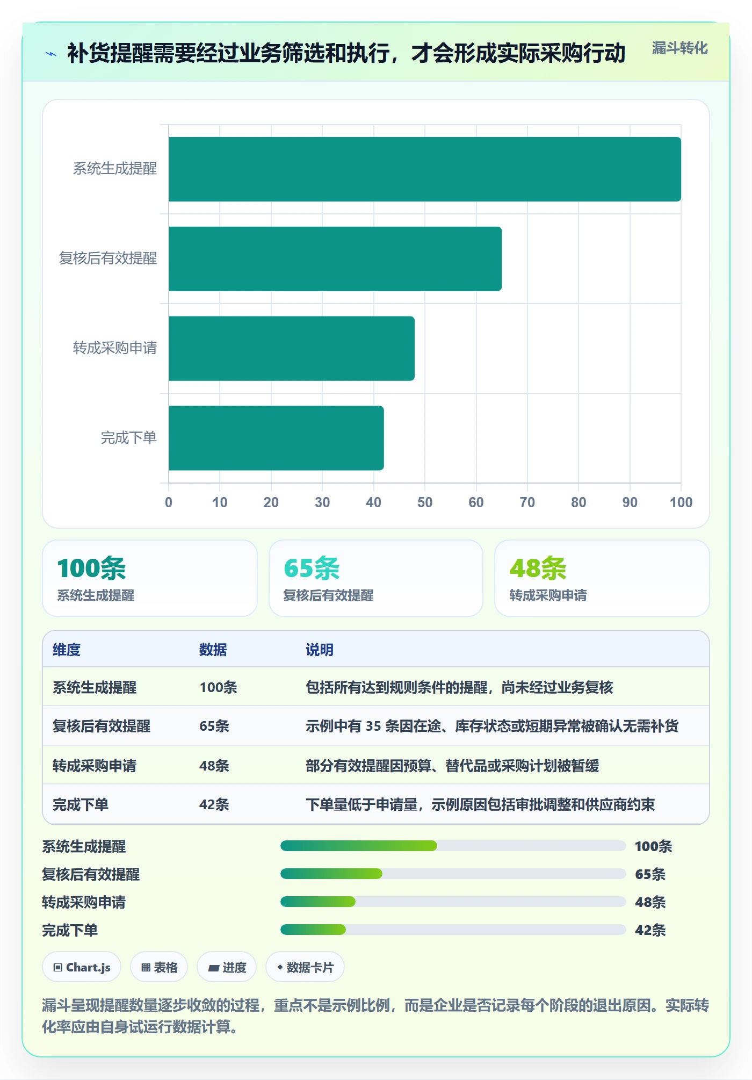Click the 50 tick label on the chart axis
752x1080 pixels.
(425, 502)
